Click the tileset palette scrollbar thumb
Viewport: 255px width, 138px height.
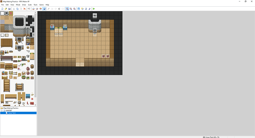[35, 55]
